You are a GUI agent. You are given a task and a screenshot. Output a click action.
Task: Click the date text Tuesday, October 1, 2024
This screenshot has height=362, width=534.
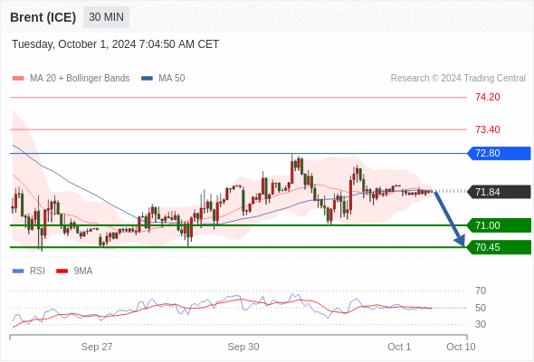[74, 44]
